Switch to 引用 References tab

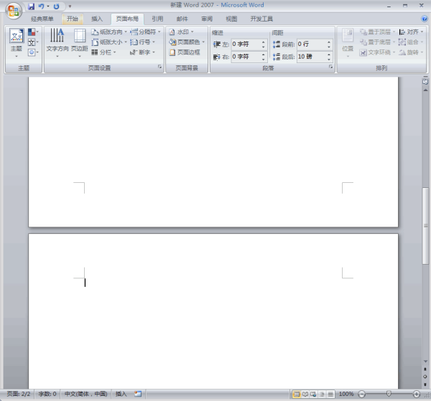(x=157, y=19)
